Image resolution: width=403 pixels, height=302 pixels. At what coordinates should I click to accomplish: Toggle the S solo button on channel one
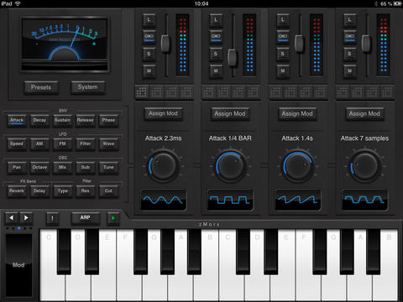coord(149,54)
